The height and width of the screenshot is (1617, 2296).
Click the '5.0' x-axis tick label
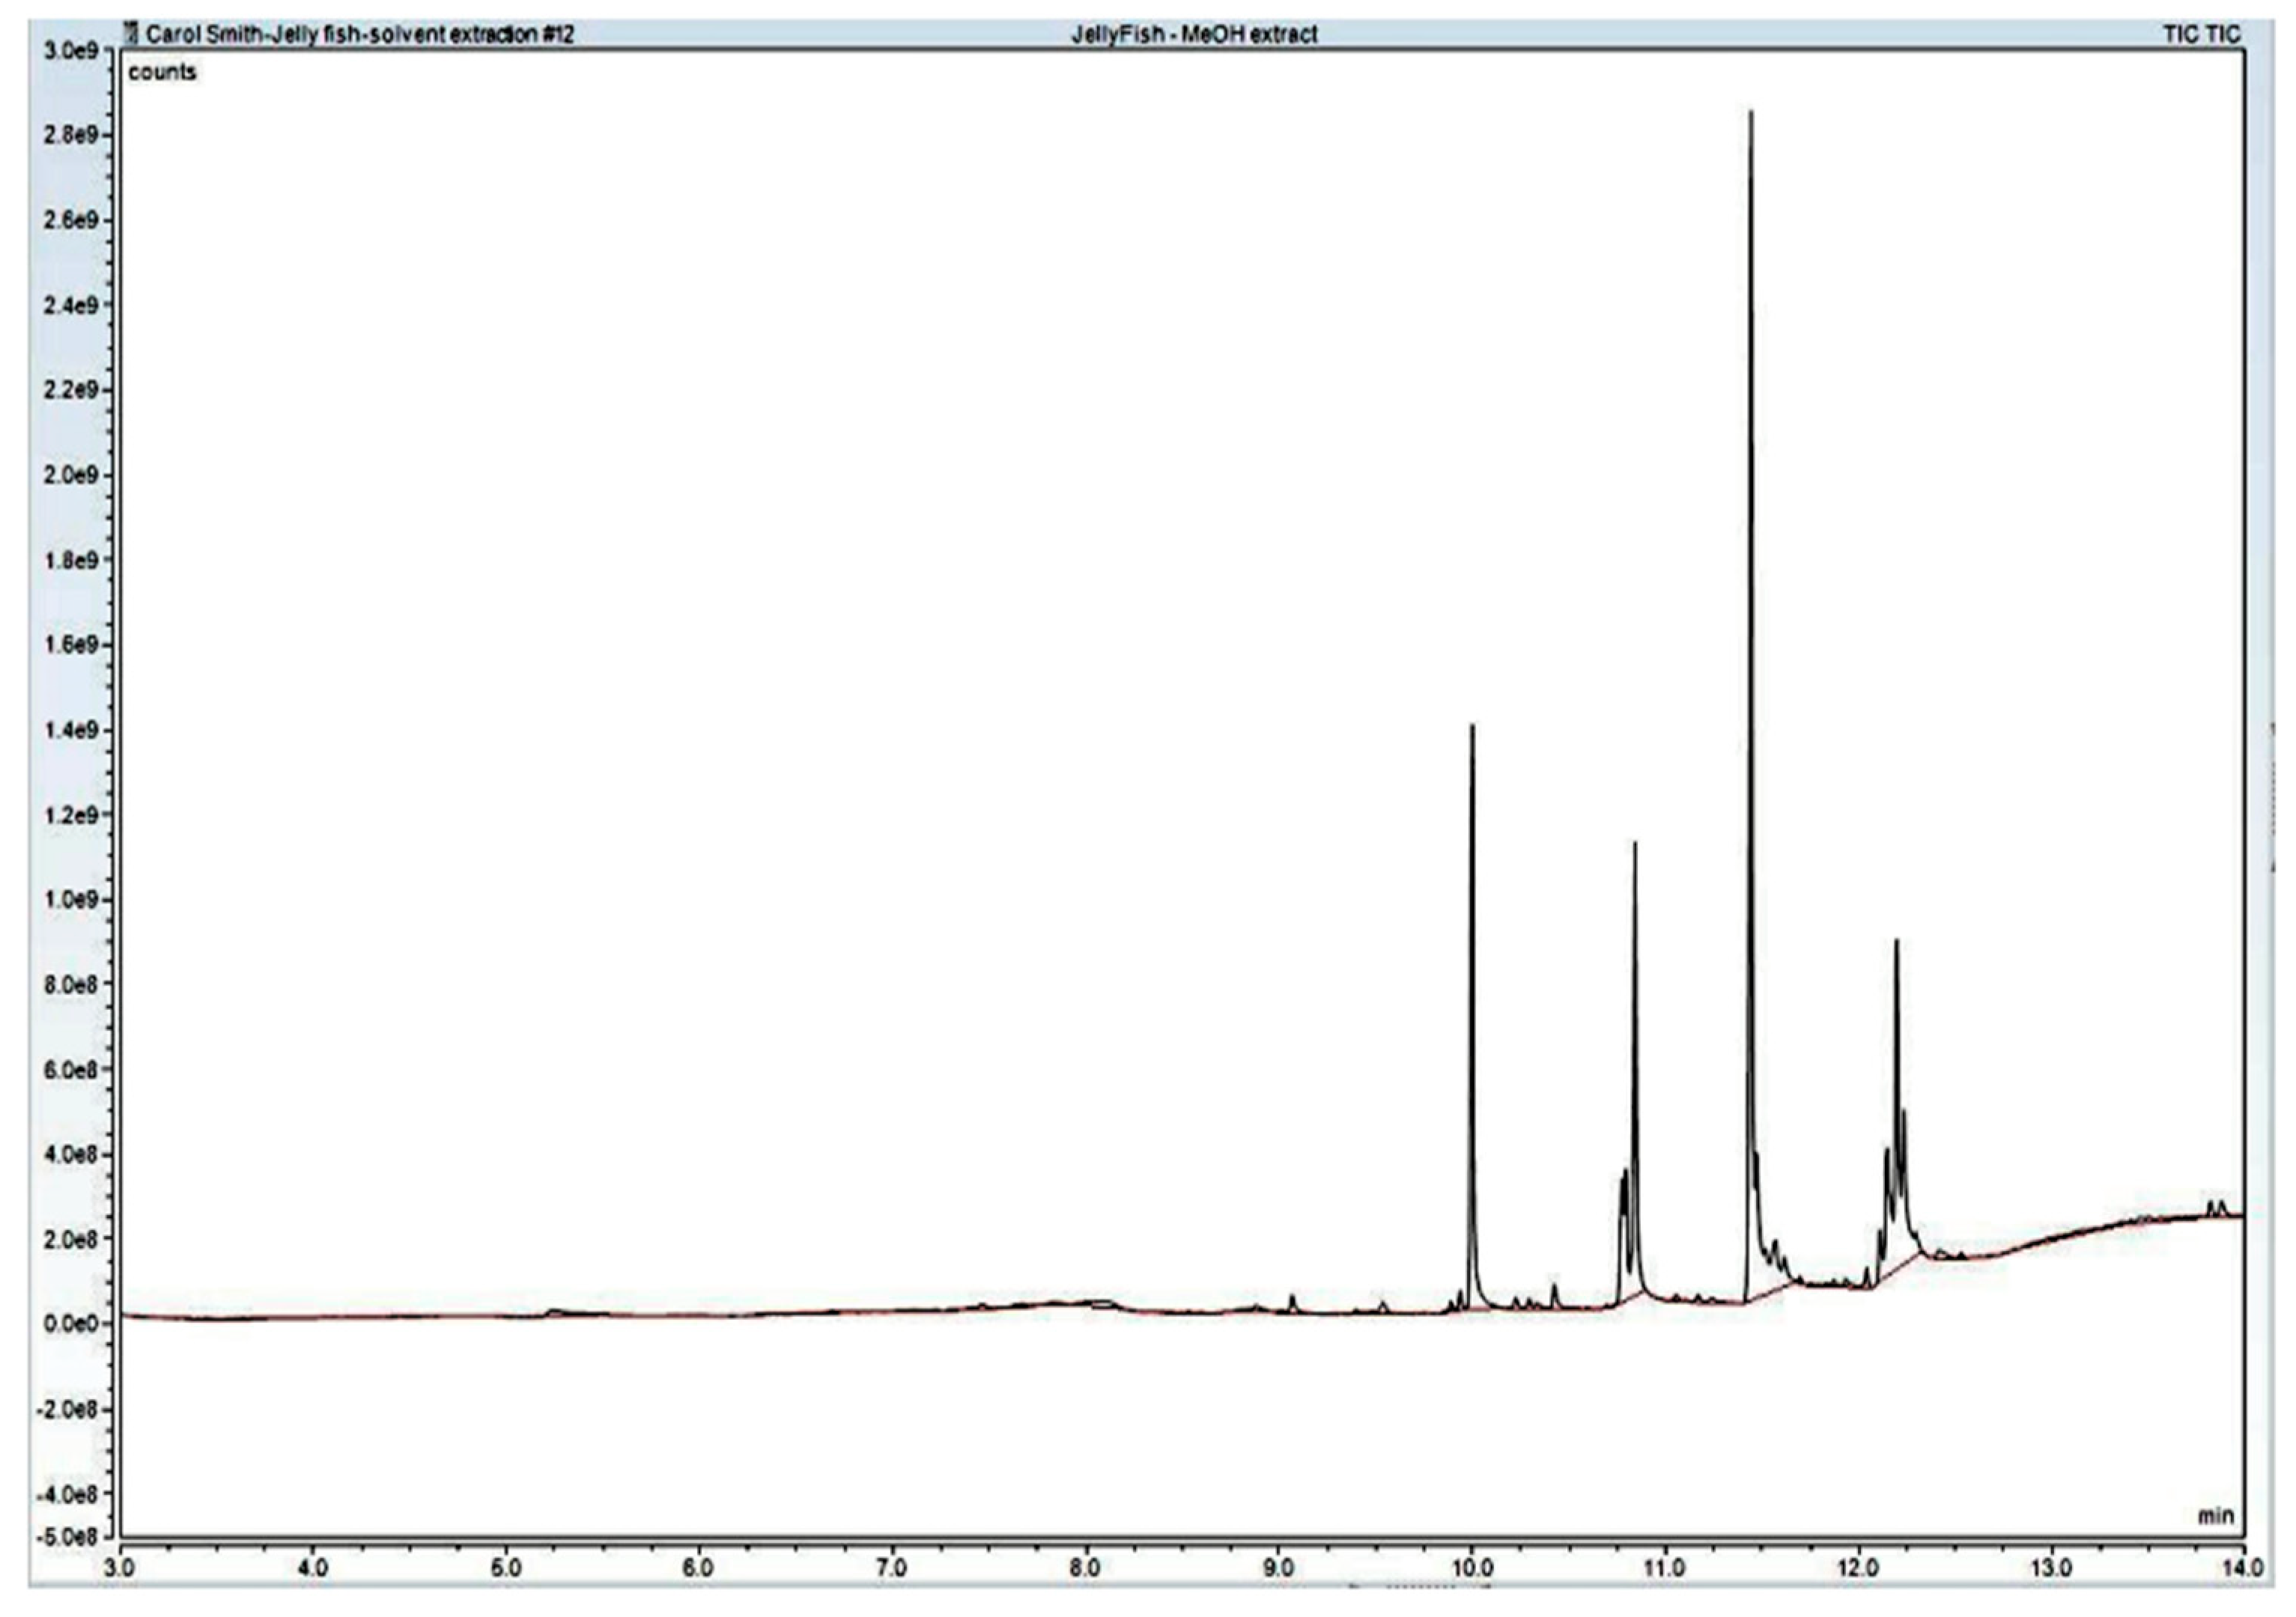click(x=507, y=1569)
